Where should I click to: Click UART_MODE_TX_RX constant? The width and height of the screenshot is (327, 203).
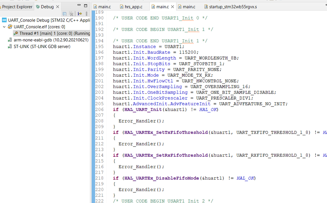(189, 75)
